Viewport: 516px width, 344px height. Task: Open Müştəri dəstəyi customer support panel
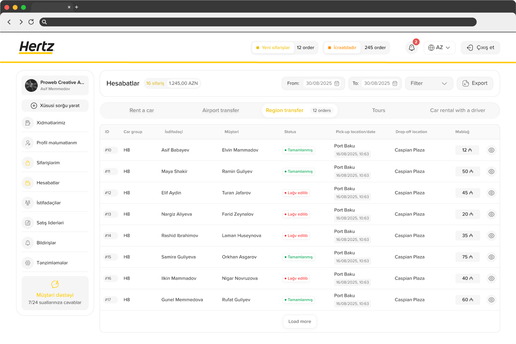point(55,293)
